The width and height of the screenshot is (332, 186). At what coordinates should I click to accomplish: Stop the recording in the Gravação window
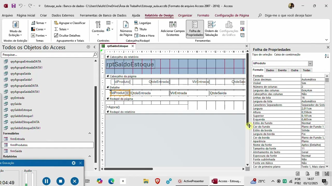click(x=60, y=181)
